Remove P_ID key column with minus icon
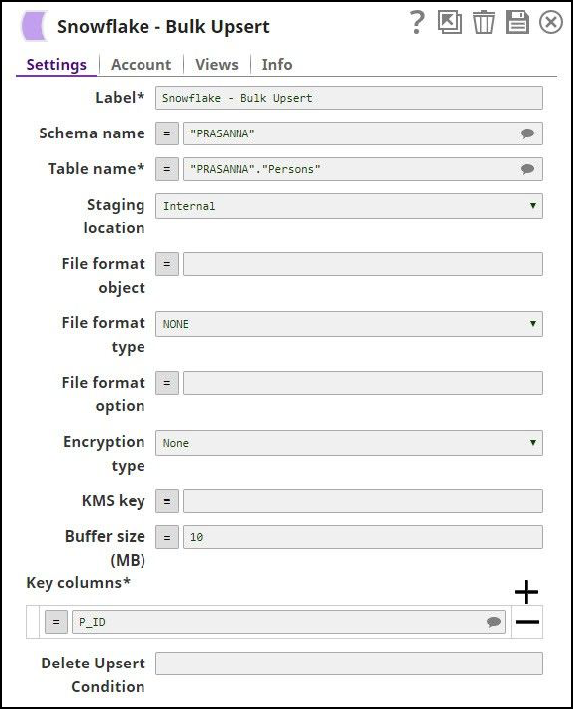573x709 pixels. pos(527,622)
